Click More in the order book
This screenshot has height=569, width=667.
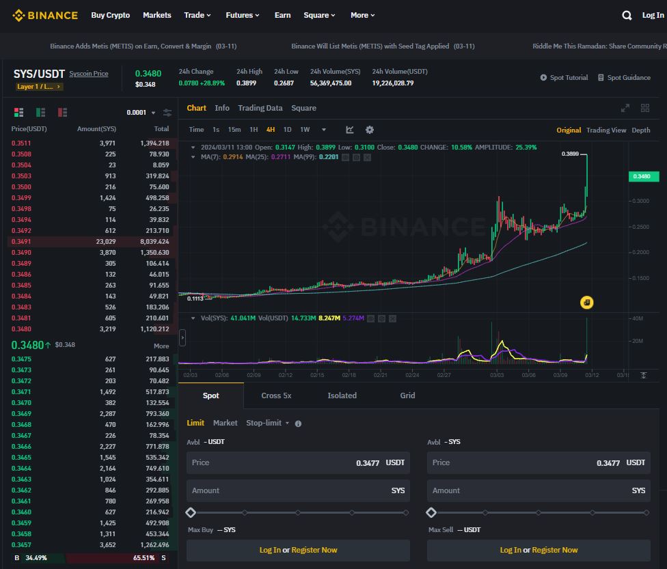click(x=161, y=346)
